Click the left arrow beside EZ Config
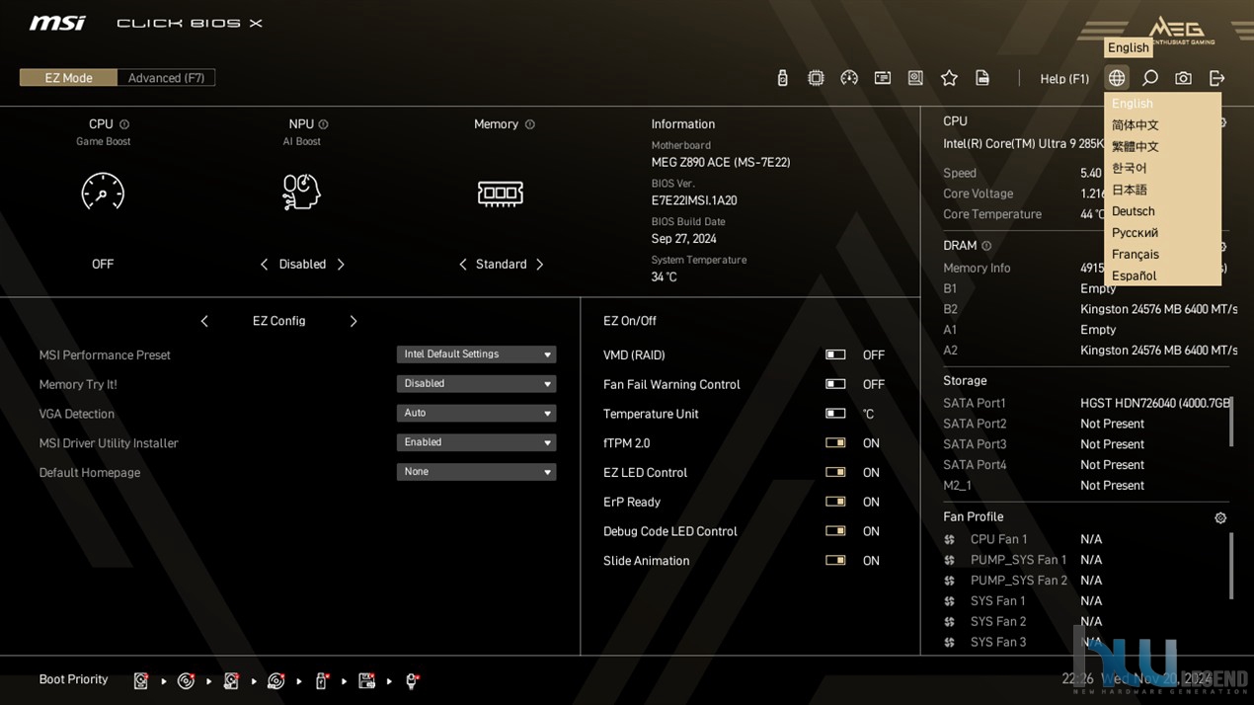The height and width of the screenshot is (705, 1254). (x=204, y=321)
